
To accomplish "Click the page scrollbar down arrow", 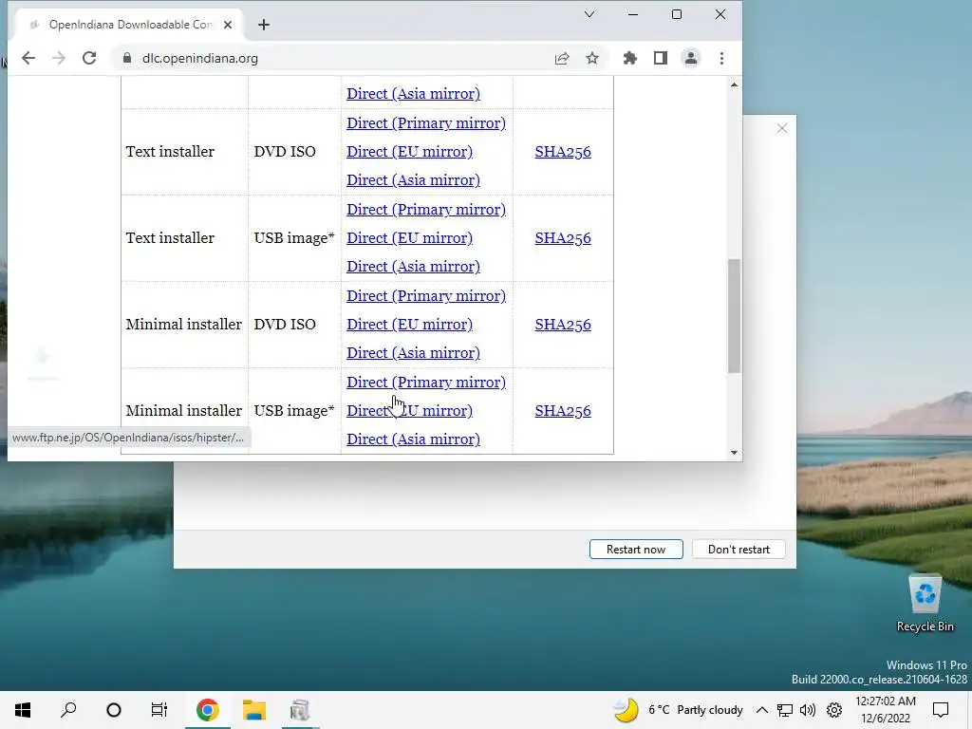I will [x=734, y=453].
